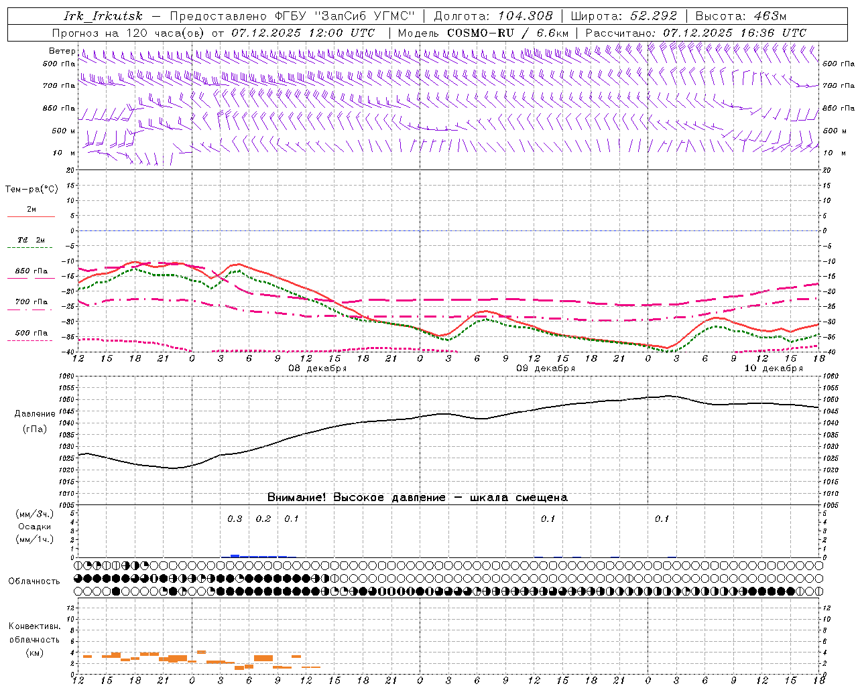This screenshot has height=686, width=858.
Task: Click the Конвективн. облачность panel label
Action: pos(34,639)
